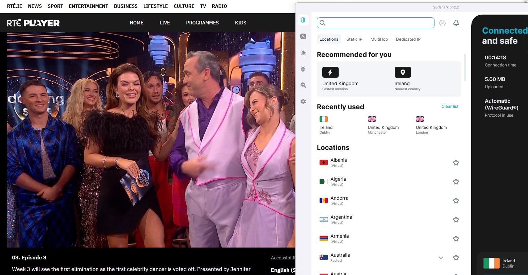
Task: Switch to the MultiHop tab
Action: (379, 39)
